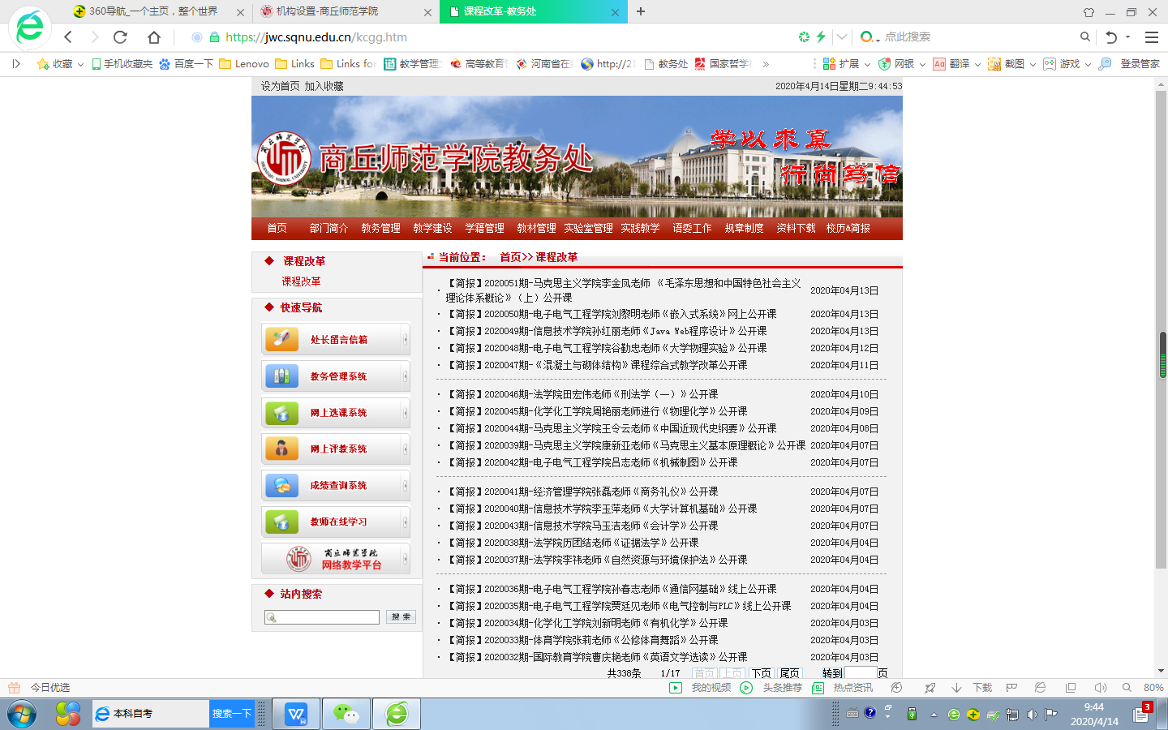
Task: Open the 扩展 extensions icon
Action: click(x=829, y=63)
